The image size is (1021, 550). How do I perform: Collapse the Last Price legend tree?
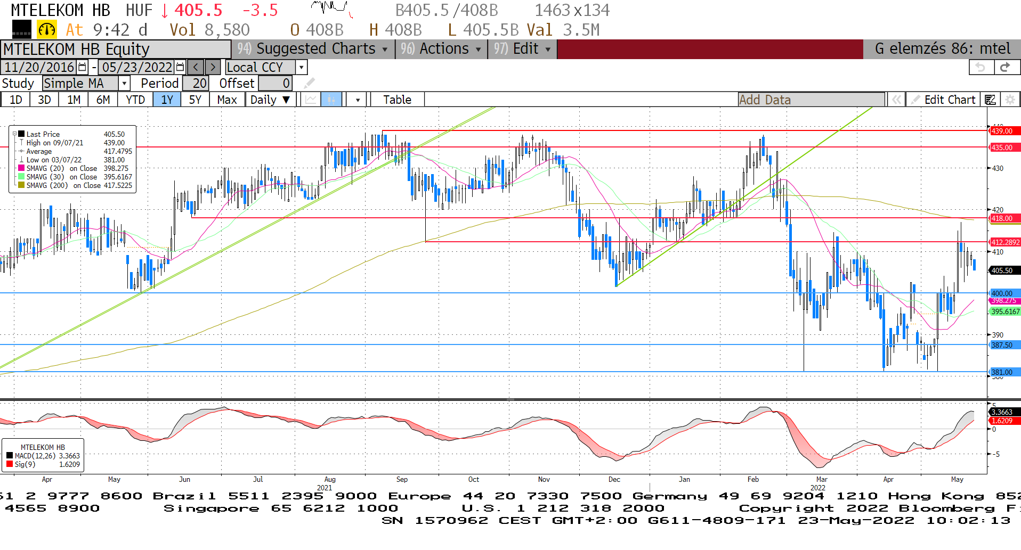click(x=15, y=134)
